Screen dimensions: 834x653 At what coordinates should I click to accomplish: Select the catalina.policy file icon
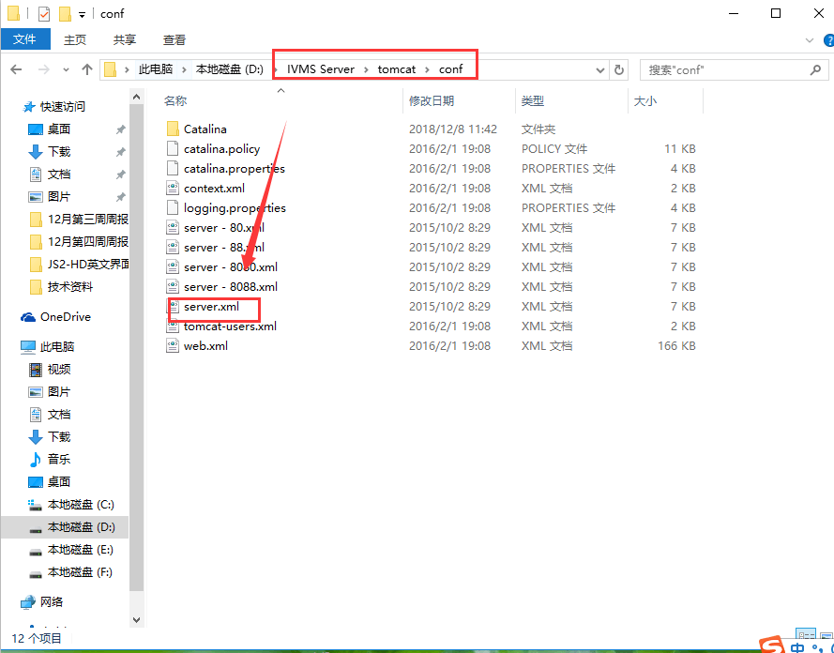click(x=173, y=149)
